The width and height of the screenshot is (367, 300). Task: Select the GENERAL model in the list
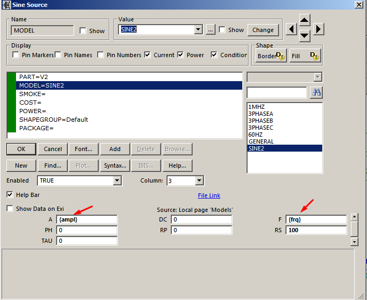[x=285, y=141]
